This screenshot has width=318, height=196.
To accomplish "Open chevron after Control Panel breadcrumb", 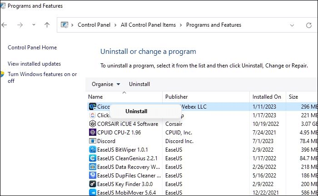I will click(x=115, y=25).
